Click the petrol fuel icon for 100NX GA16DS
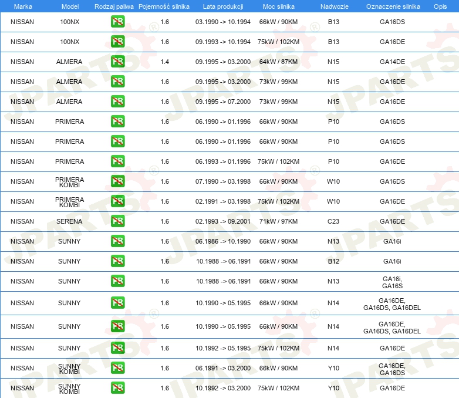This screenshot has width=459, height=398. 117,22
